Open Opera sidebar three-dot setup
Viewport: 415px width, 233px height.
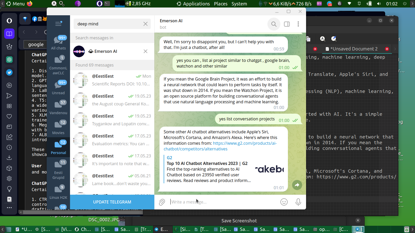tap(9, 208)
